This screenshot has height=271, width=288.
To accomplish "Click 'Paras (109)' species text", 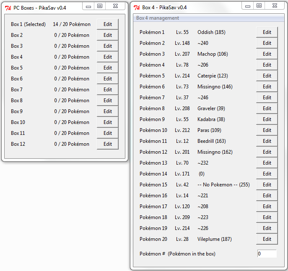I will [209, 130].
